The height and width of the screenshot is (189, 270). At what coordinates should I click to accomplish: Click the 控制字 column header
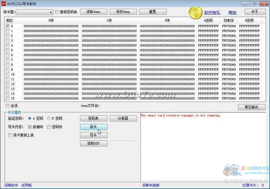(x=229, y=21)
